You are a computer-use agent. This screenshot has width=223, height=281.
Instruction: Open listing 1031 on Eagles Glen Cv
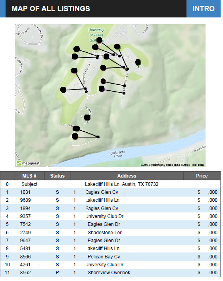(110, 192)
